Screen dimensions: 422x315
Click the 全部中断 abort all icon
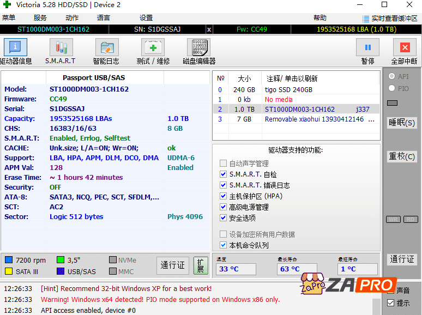(x=405, y=48)
